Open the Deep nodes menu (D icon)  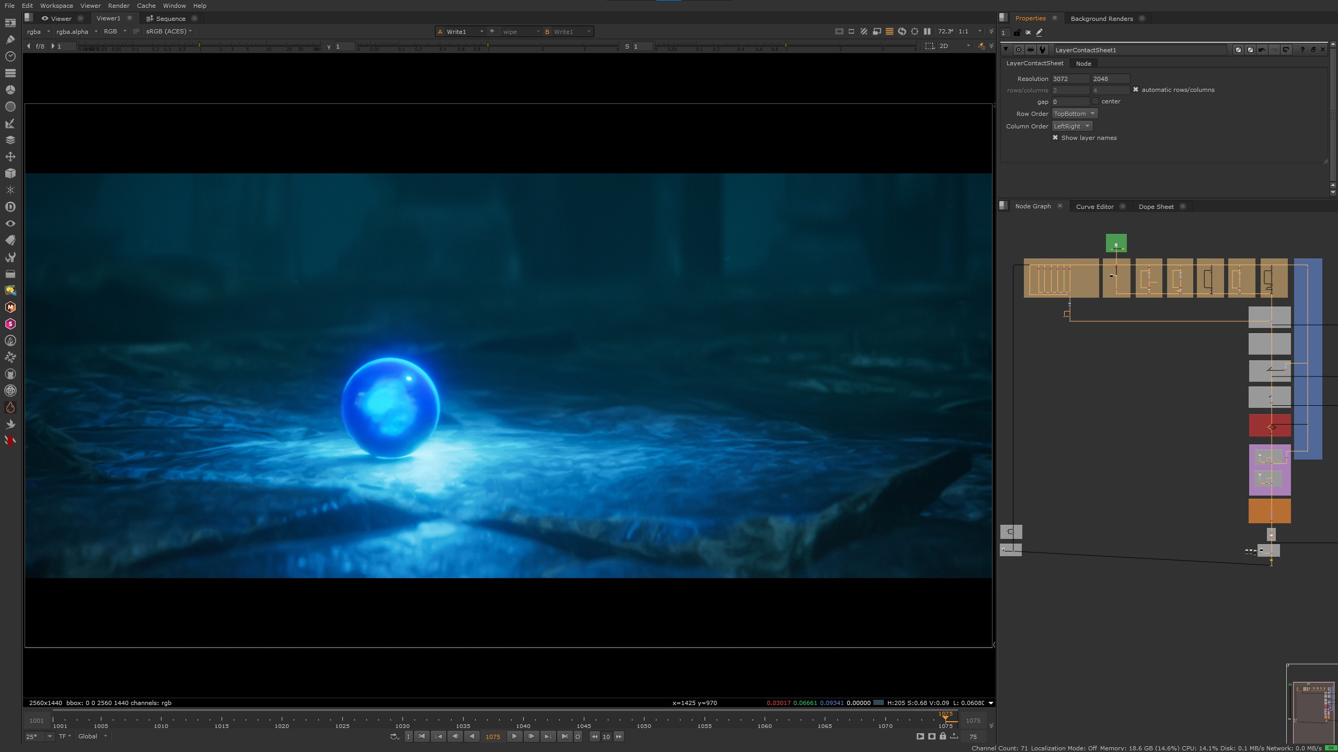10,207
